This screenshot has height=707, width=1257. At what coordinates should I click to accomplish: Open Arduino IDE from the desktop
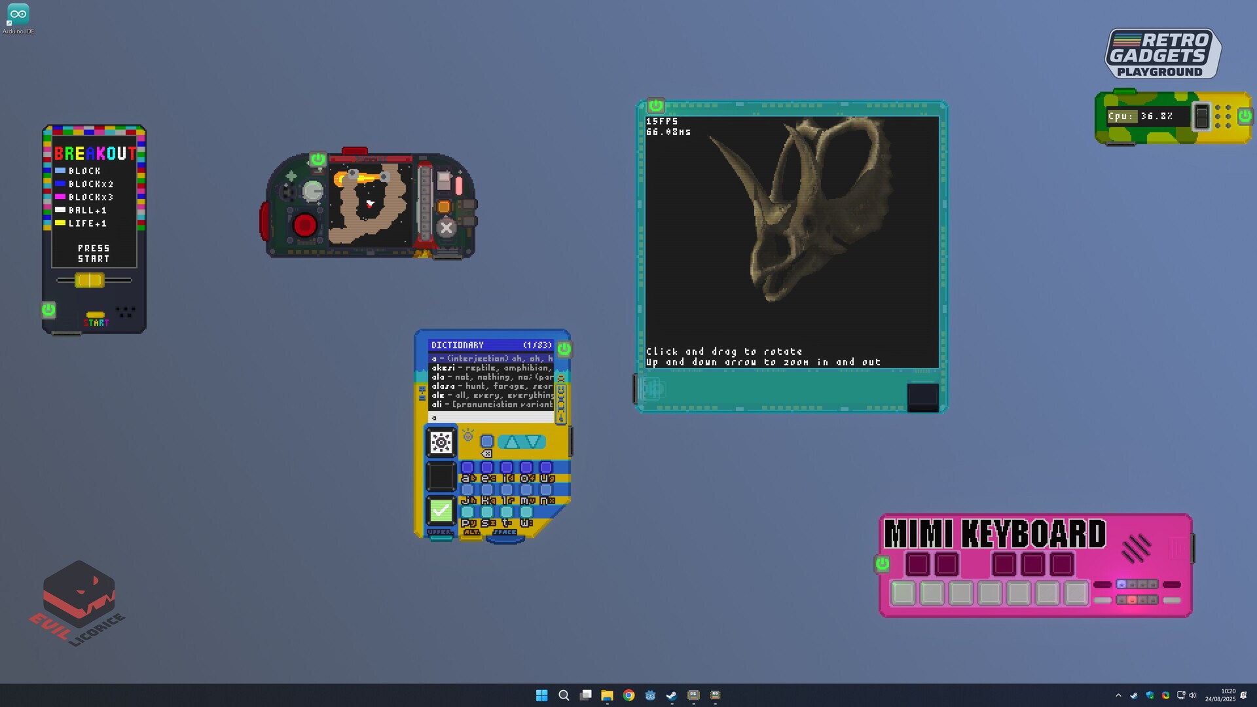click(18, 13)
